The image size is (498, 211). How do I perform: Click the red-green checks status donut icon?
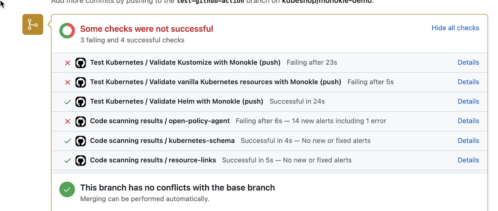pos(67,31)
